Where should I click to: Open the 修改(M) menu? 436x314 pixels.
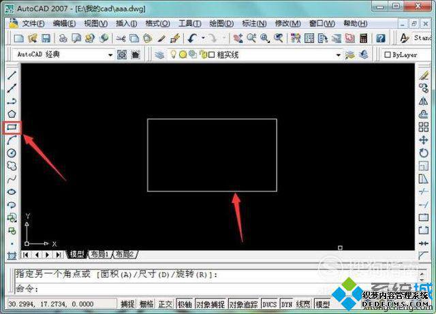pos(287,23)
